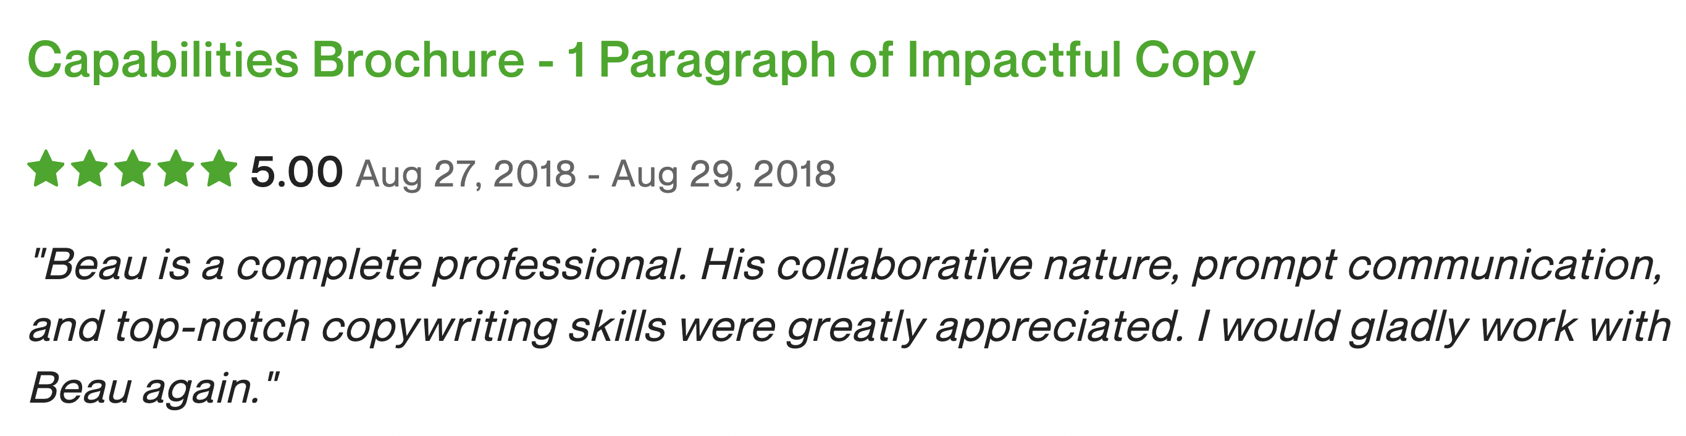Click 'Impactful Copy' in the green heading
The height and width of the screenshot is (436, 1686).
click(1081, 62)
